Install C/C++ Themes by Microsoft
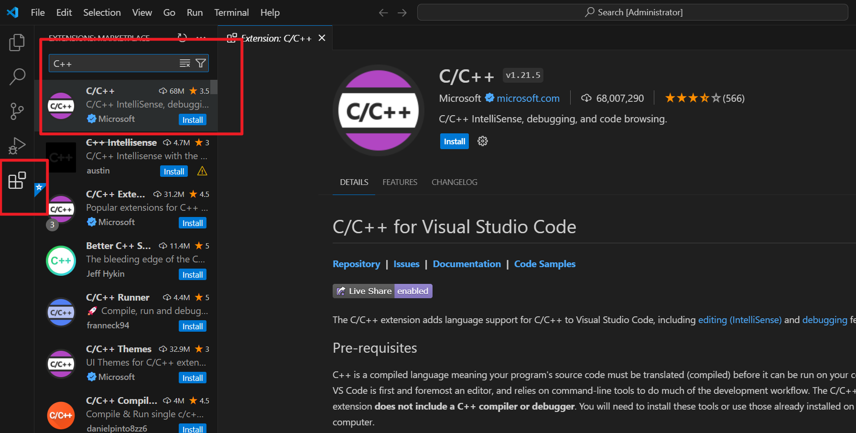Viewport: 856px width, 433px height. click(193, 378)
